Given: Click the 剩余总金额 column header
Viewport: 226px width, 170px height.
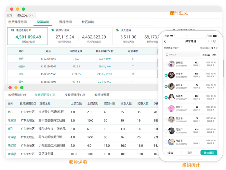Looking at the screenshot, I should point(76,51).
